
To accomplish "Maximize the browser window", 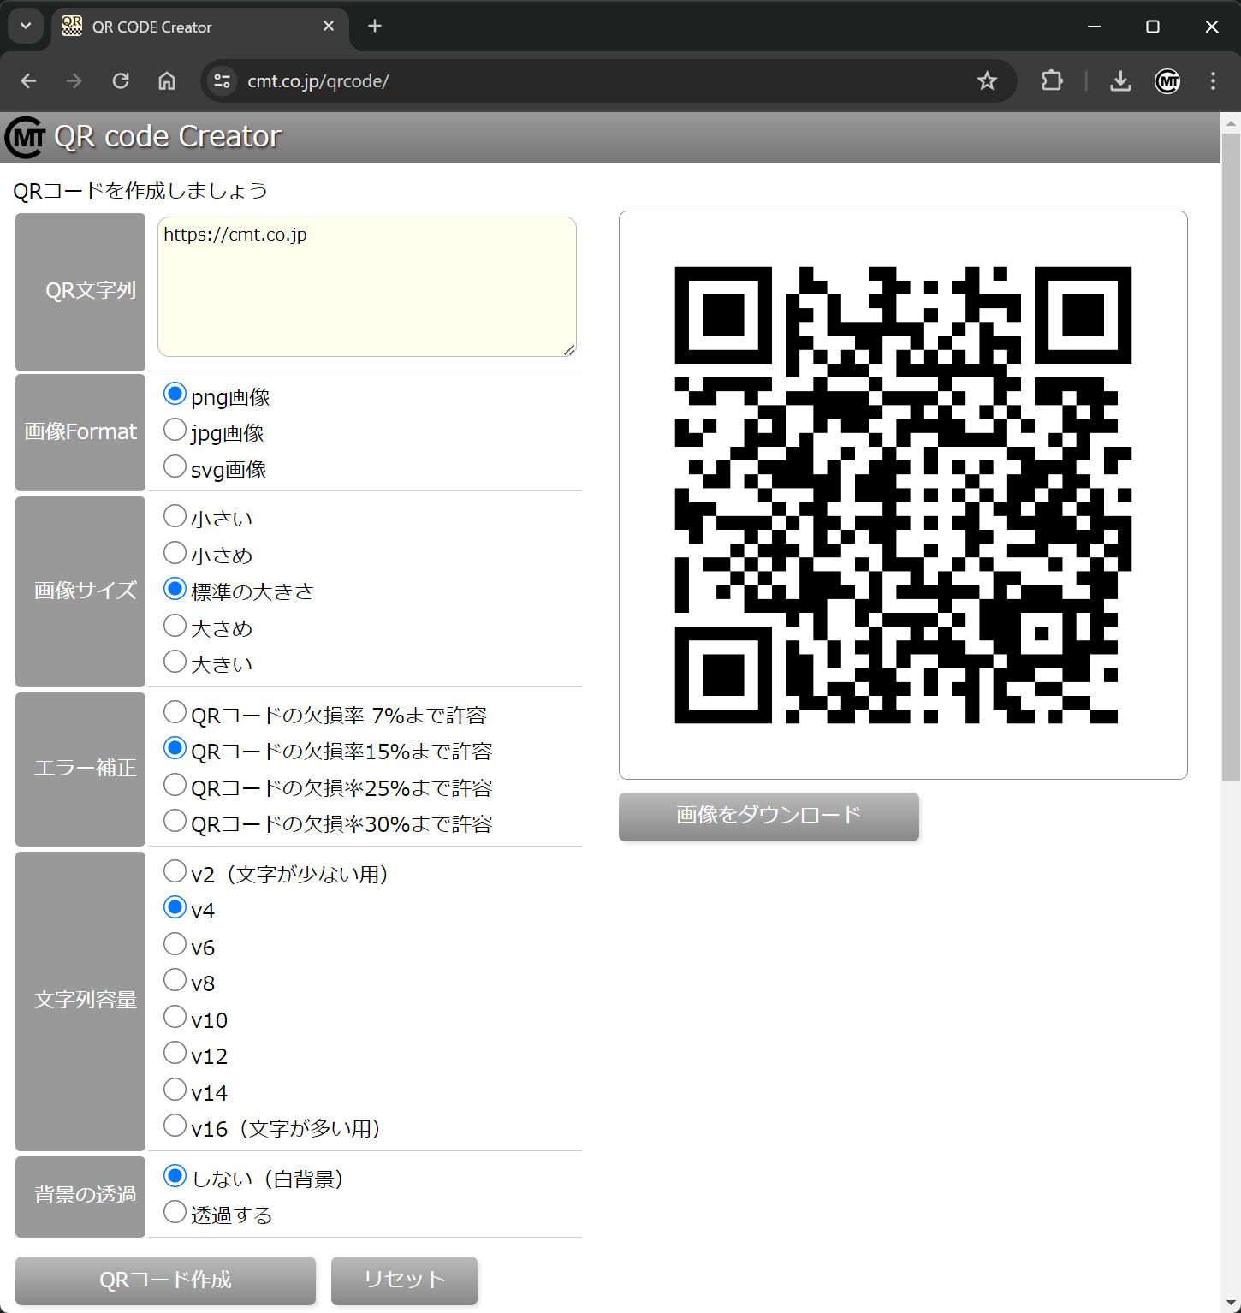I will (1153, 27).
